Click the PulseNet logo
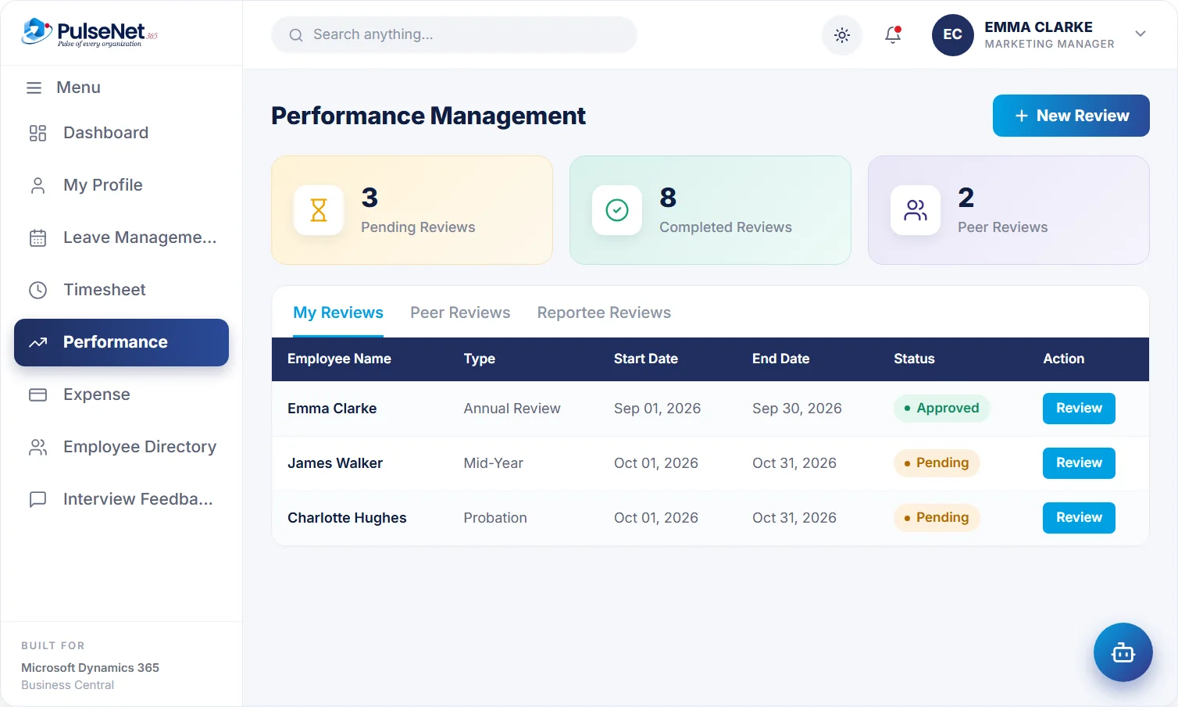This screenshot has height=707, width=1178. pyautogui.click(x=89, y=33)
